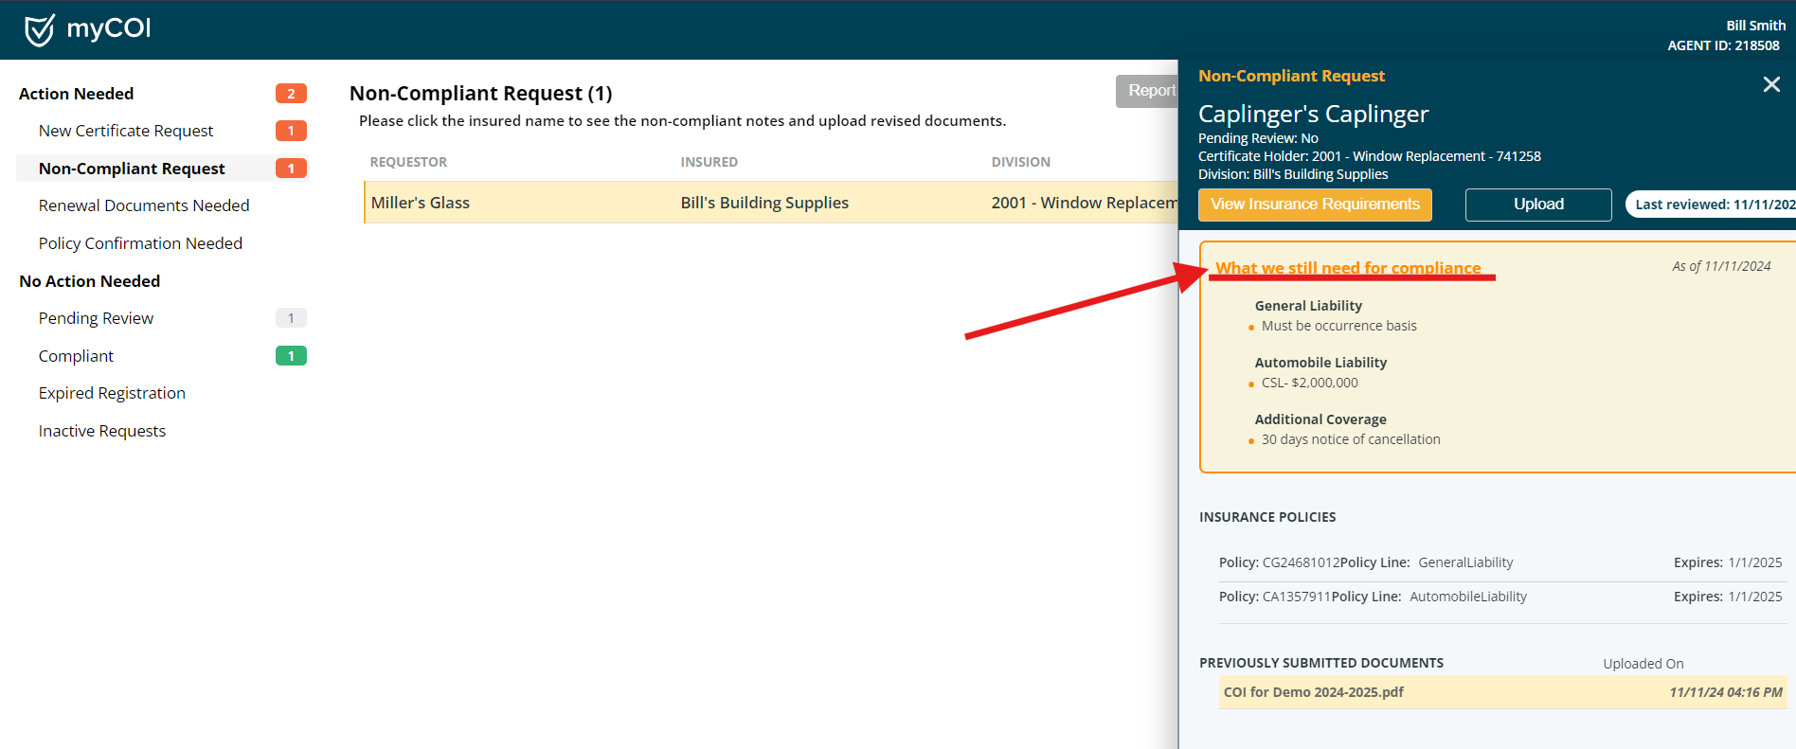1796x749 pixels.
Task: Click Non-Compliant Request (1) page heading
Action: [x=481, y=93]
